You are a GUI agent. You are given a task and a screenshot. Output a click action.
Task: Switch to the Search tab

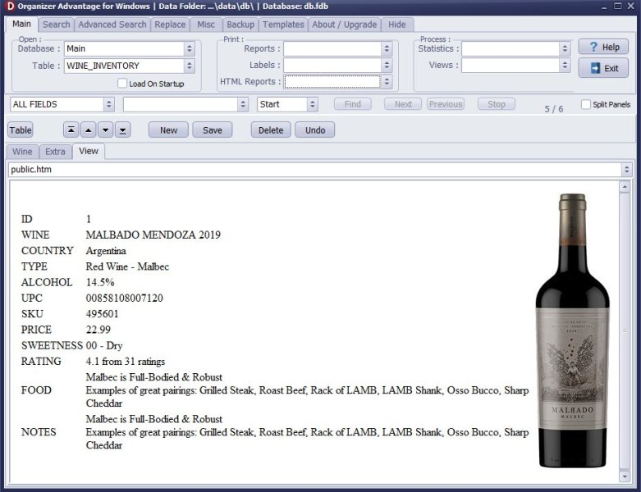[x=57, y=25]
